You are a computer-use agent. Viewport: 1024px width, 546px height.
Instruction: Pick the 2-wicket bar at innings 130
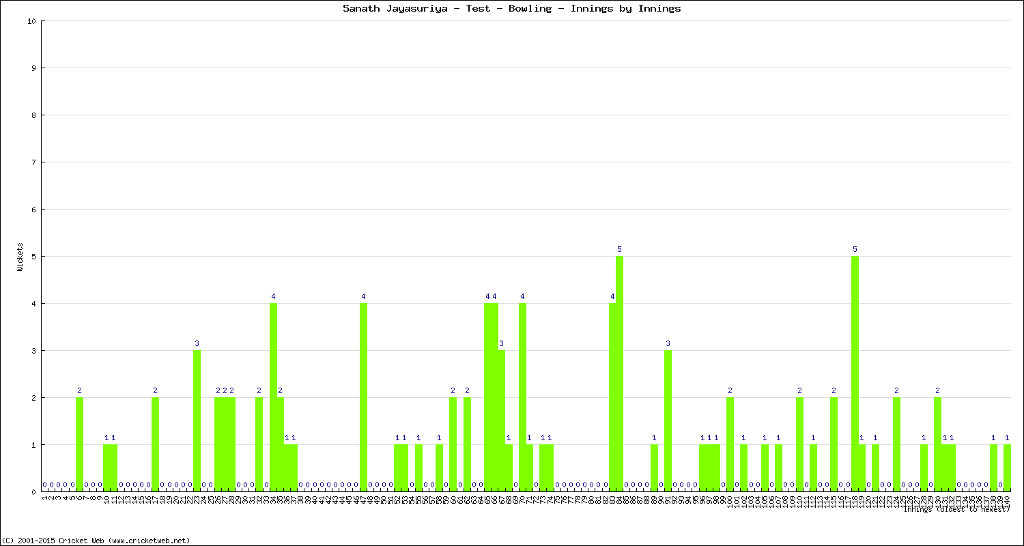(x=937, y=444)
